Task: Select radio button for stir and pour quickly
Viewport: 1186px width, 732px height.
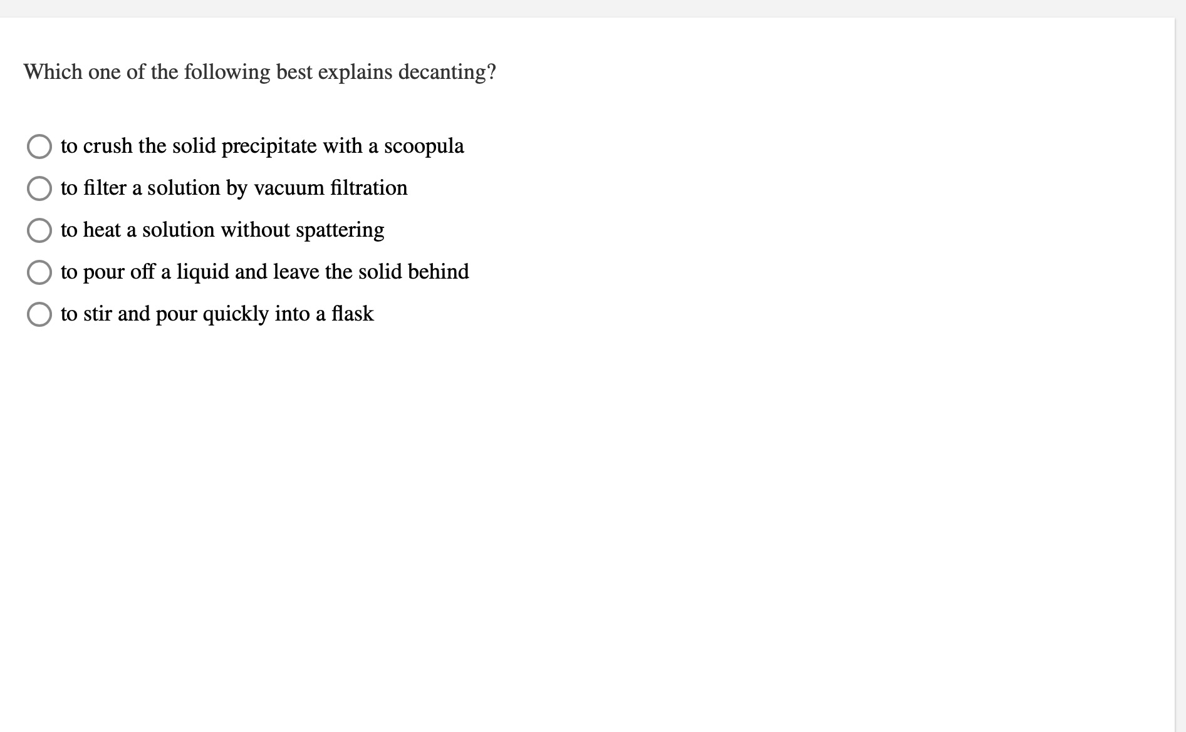Action: [x=39, y=314]
